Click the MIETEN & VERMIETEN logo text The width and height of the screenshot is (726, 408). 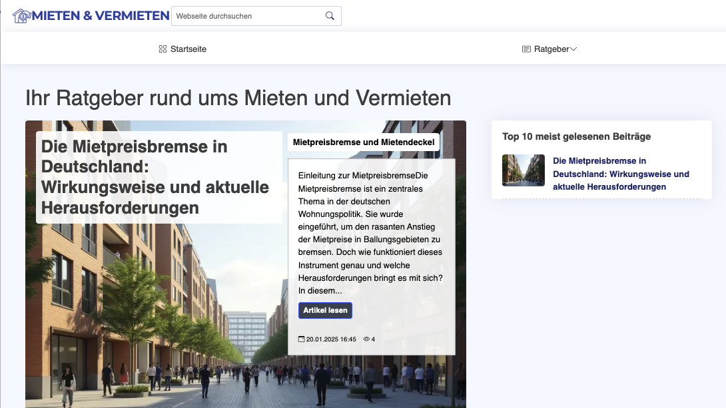[x=100, y=15]
